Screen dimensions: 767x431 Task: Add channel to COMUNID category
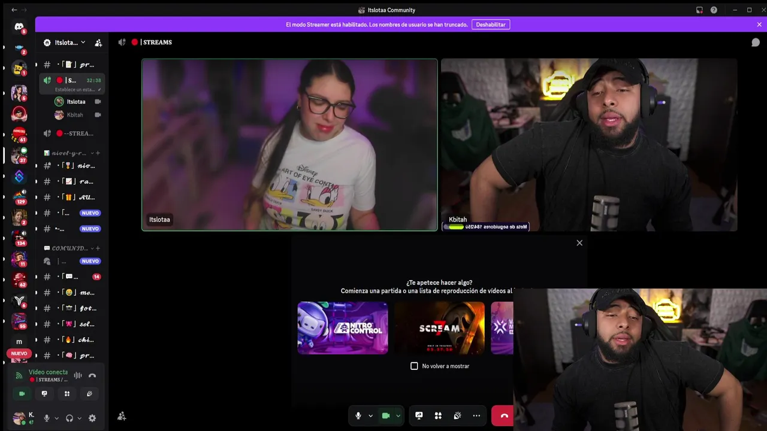98,248
